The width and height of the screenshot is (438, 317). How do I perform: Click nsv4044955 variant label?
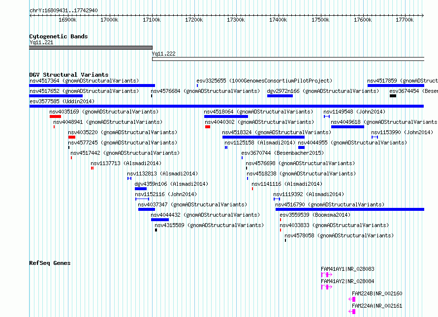pyautogui.click(x=352, y=143)
